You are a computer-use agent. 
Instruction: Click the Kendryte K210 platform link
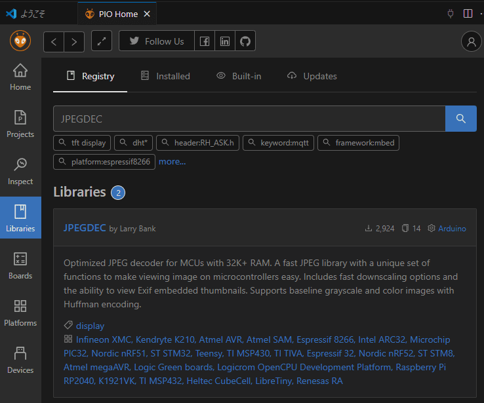pyautogui.click(x=165, y=339)
